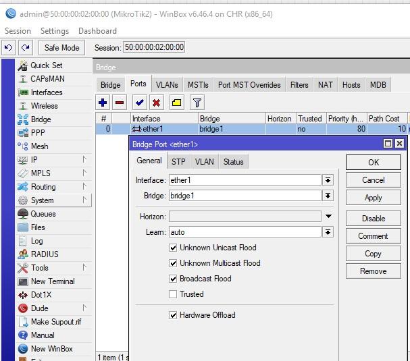Click the Session address field
The width and height of the screenshot is (410, 361).
[x=154, y=47]
